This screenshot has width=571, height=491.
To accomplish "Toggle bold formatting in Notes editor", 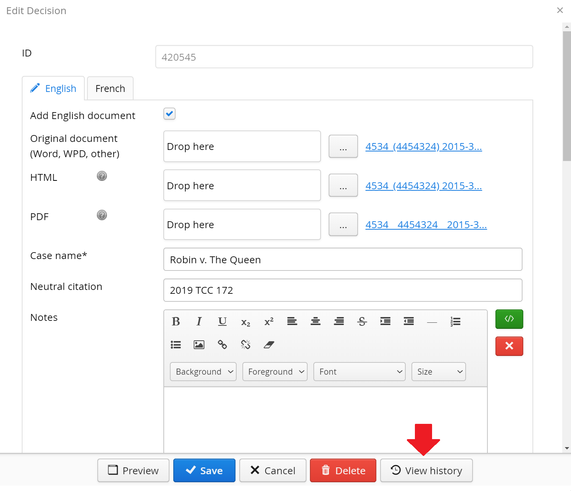I will click(176, 322).
